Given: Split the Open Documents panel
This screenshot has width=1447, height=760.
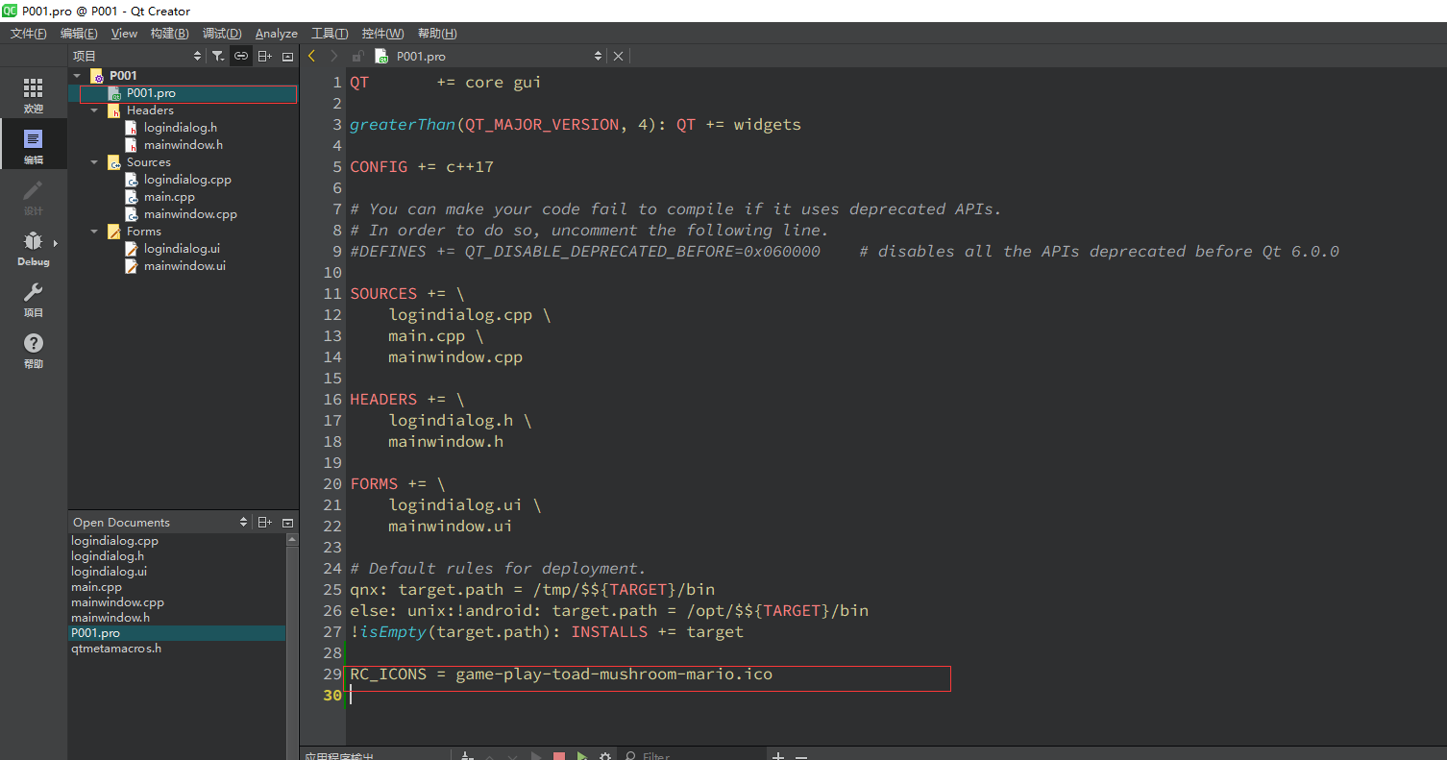Looking at the screenshot, I should pos(265,522).
